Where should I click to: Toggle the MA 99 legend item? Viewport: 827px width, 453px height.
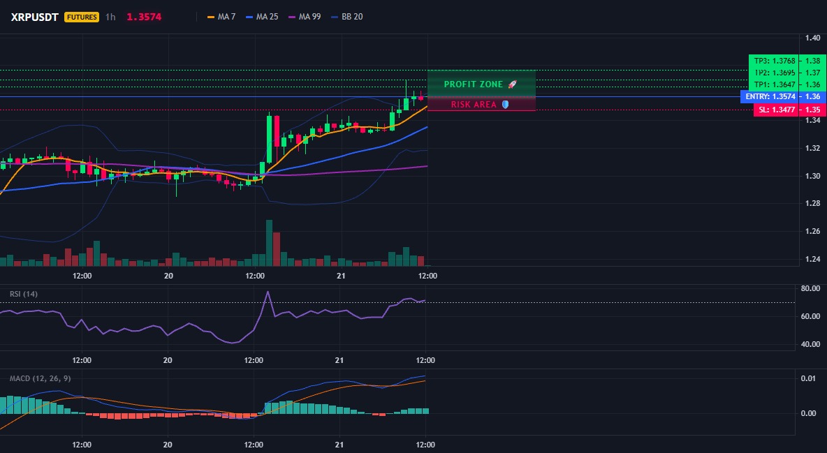pos(305,17)
